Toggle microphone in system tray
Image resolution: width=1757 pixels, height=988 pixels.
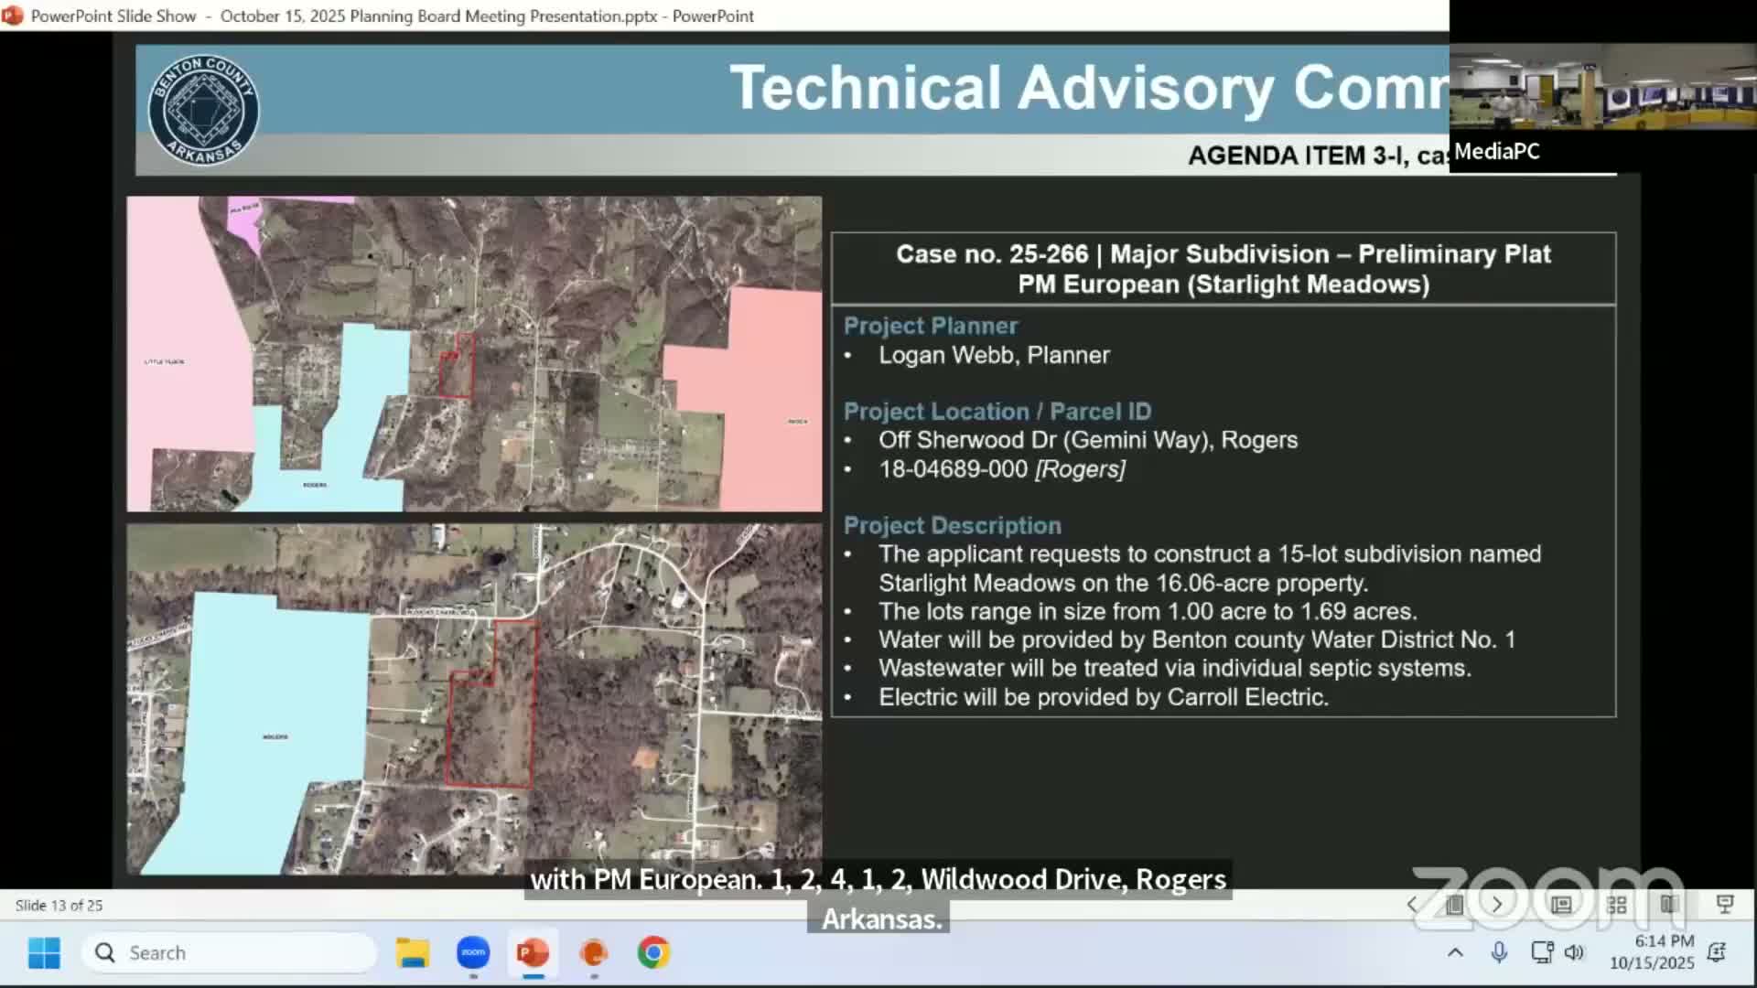coord(1499,952)
